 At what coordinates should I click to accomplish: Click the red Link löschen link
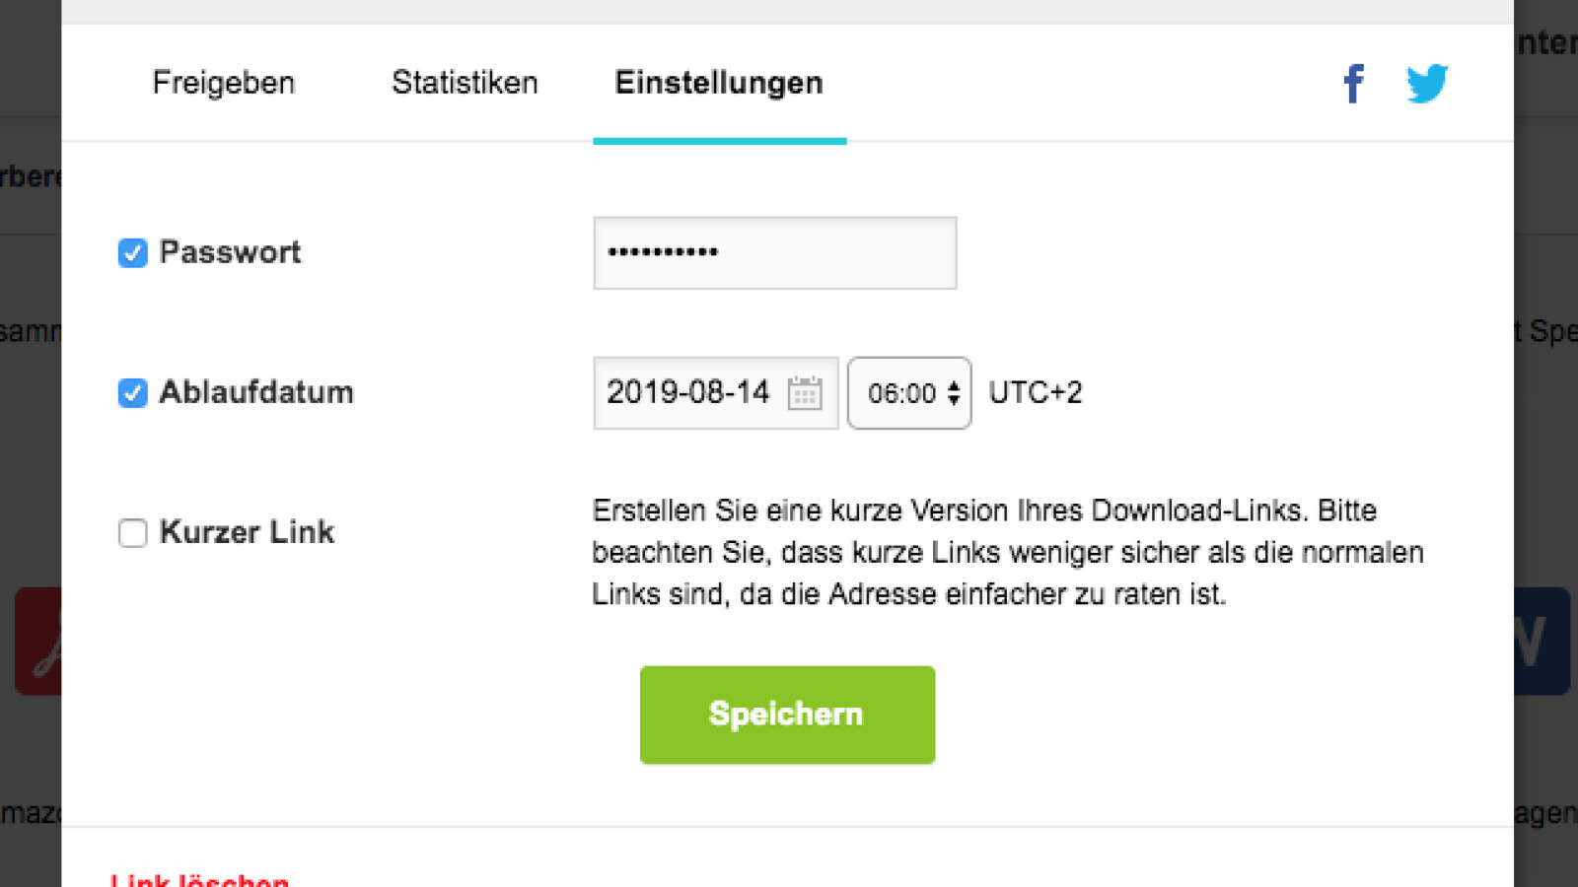(200, 879)
